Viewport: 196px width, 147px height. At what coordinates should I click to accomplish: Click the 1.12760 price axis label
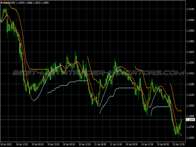pyautogui.click(x=191, y=127)
